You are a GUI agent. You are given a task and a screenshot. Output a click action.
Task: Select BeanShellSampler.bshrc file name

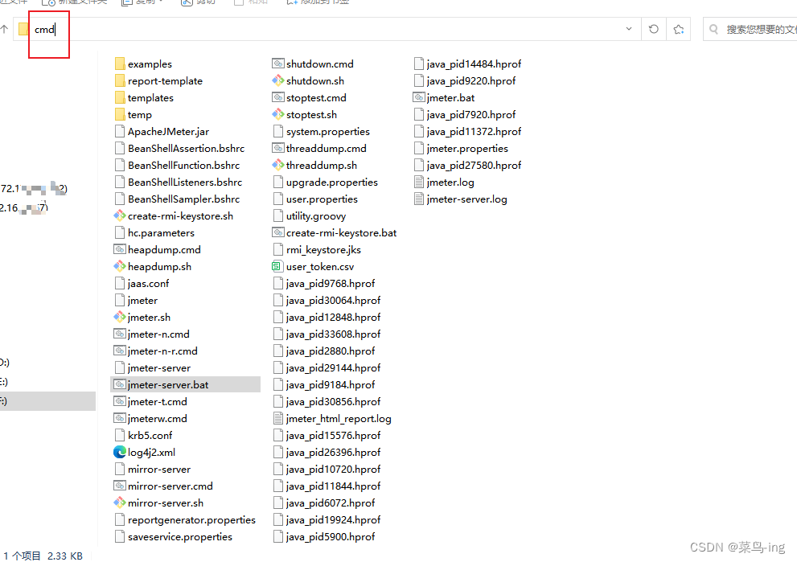[x=183, y=199]
